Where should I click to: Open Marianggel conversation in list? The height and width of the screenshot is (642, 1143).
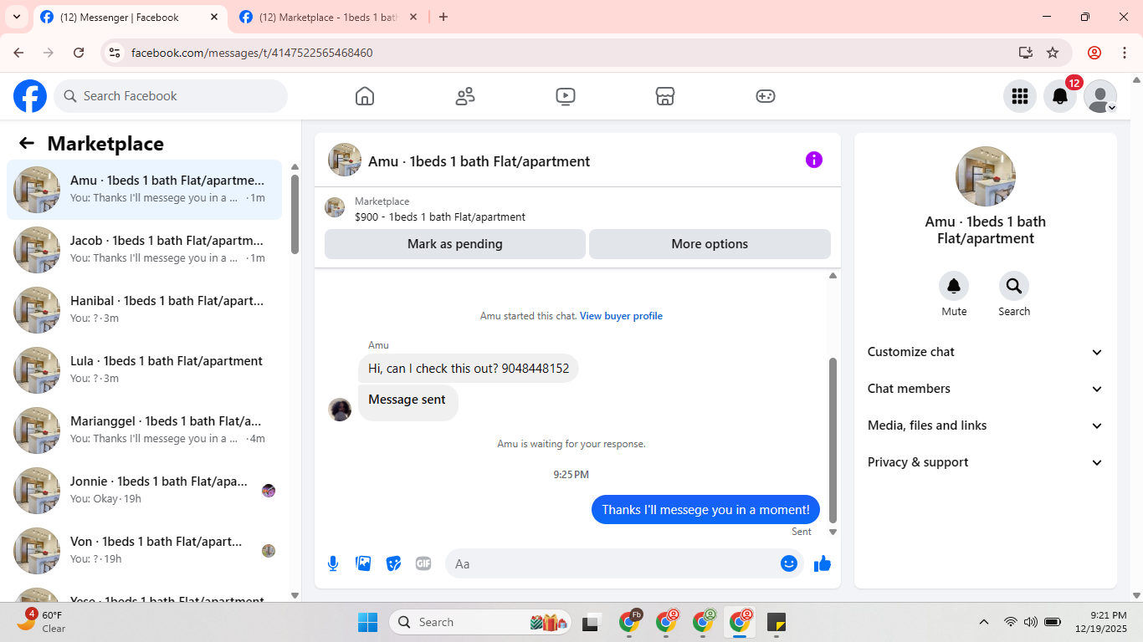pyautogui.click(x=144, y=431)
